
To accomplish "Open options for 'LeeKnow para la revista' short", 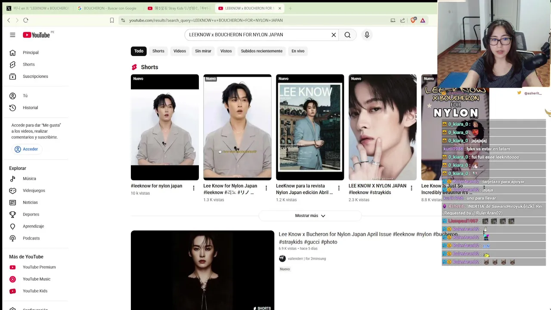I will pyautogui.click(x=339, y=188).
